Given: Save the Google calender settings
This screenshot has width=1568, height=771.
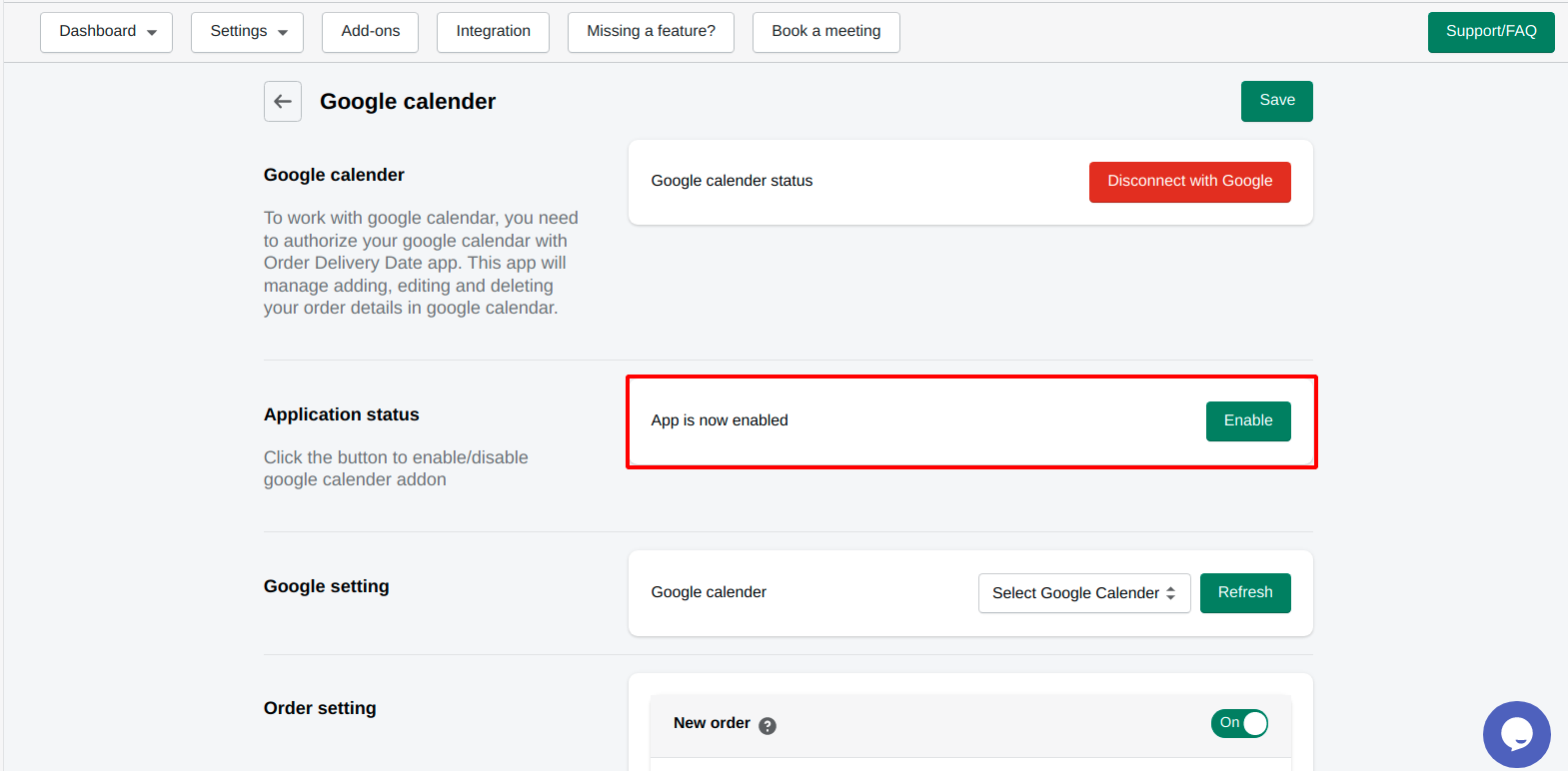Looking at the screenshot, I should tap(1277, 101).
